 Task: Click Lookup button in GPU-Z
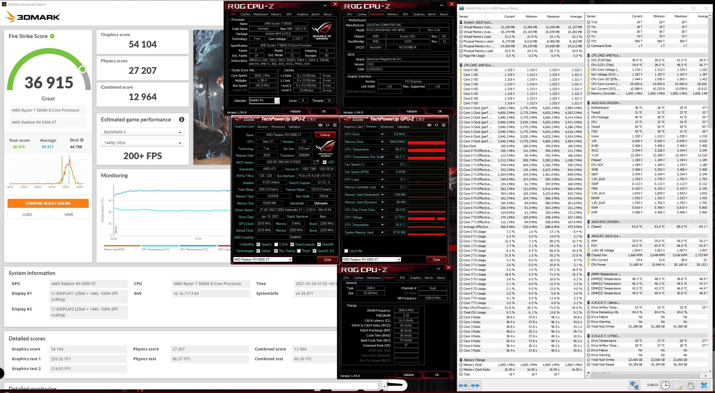(325, 135)
